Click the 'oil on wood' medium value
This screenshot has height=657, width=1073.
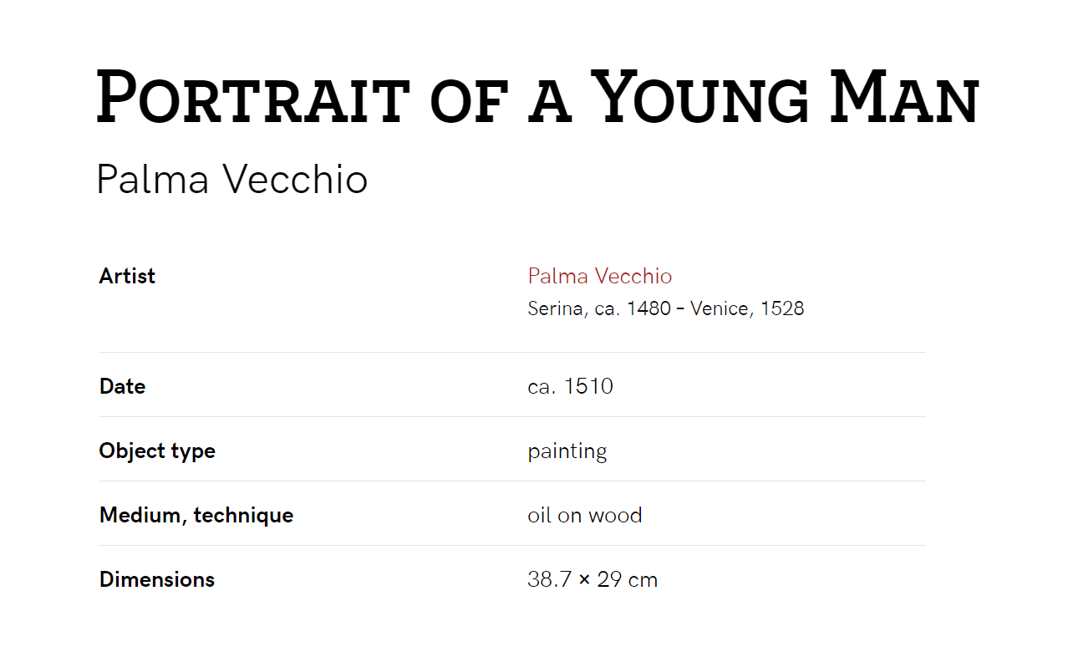(585, 515)
